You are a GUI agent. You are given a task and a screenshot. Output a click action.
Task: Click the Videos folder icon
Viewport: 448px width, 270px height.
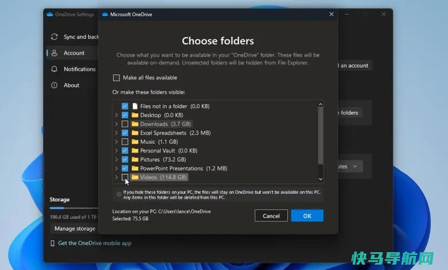click(135, 177)
